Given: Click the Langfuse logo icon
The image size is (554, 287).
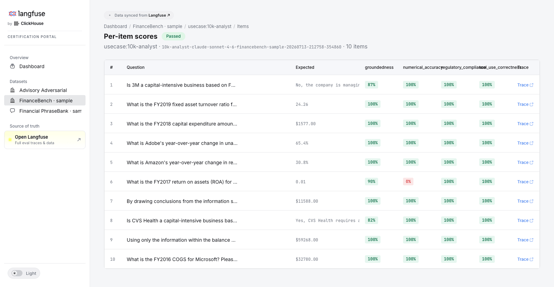Looking at the screenshot, I should click(x=12, y=14).
